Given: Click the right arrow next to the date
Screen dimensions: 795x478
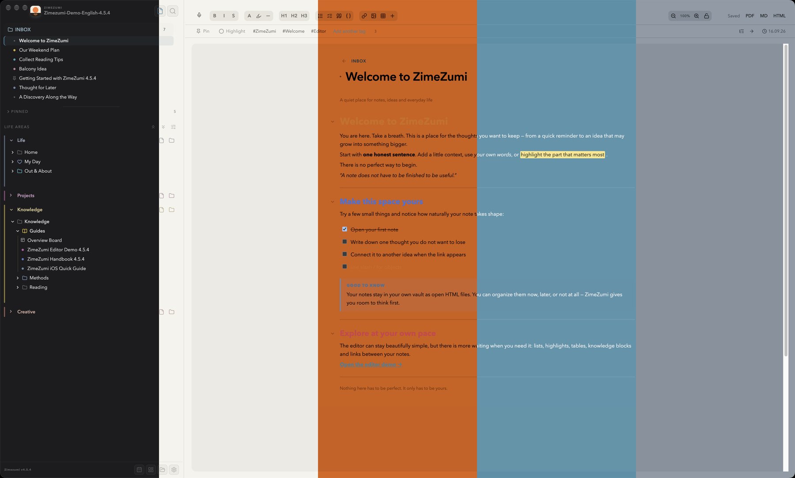Looking at the screenshot, I should (752, 31).
